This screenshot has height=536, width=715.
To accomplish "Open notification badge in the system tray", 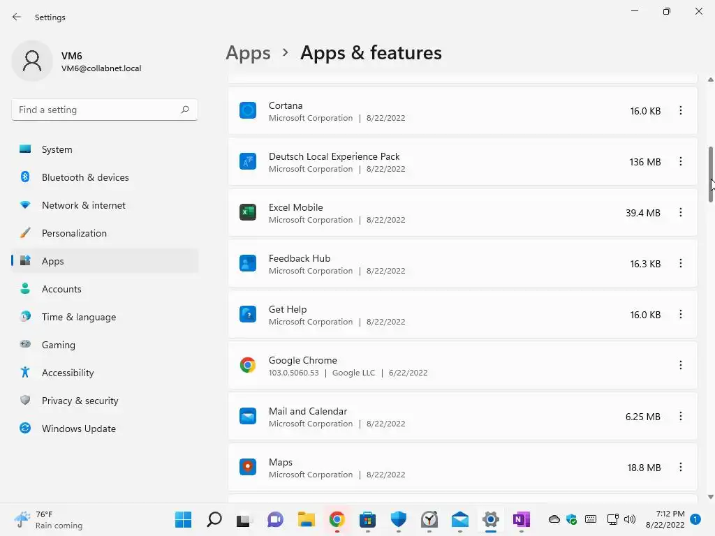I will 695,519.
